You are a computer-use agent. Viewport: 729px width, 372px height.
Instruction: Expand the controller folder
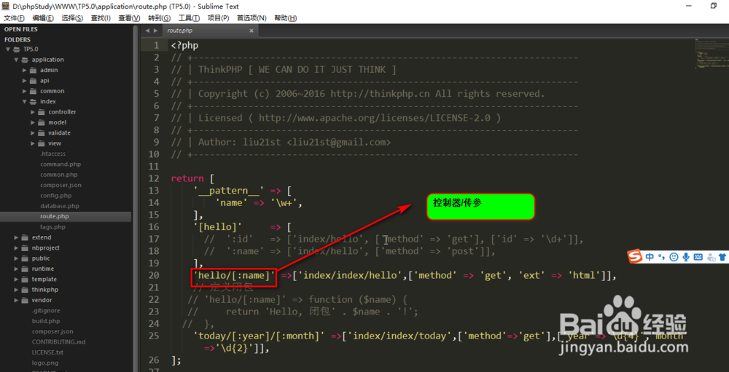coord(33,112)
